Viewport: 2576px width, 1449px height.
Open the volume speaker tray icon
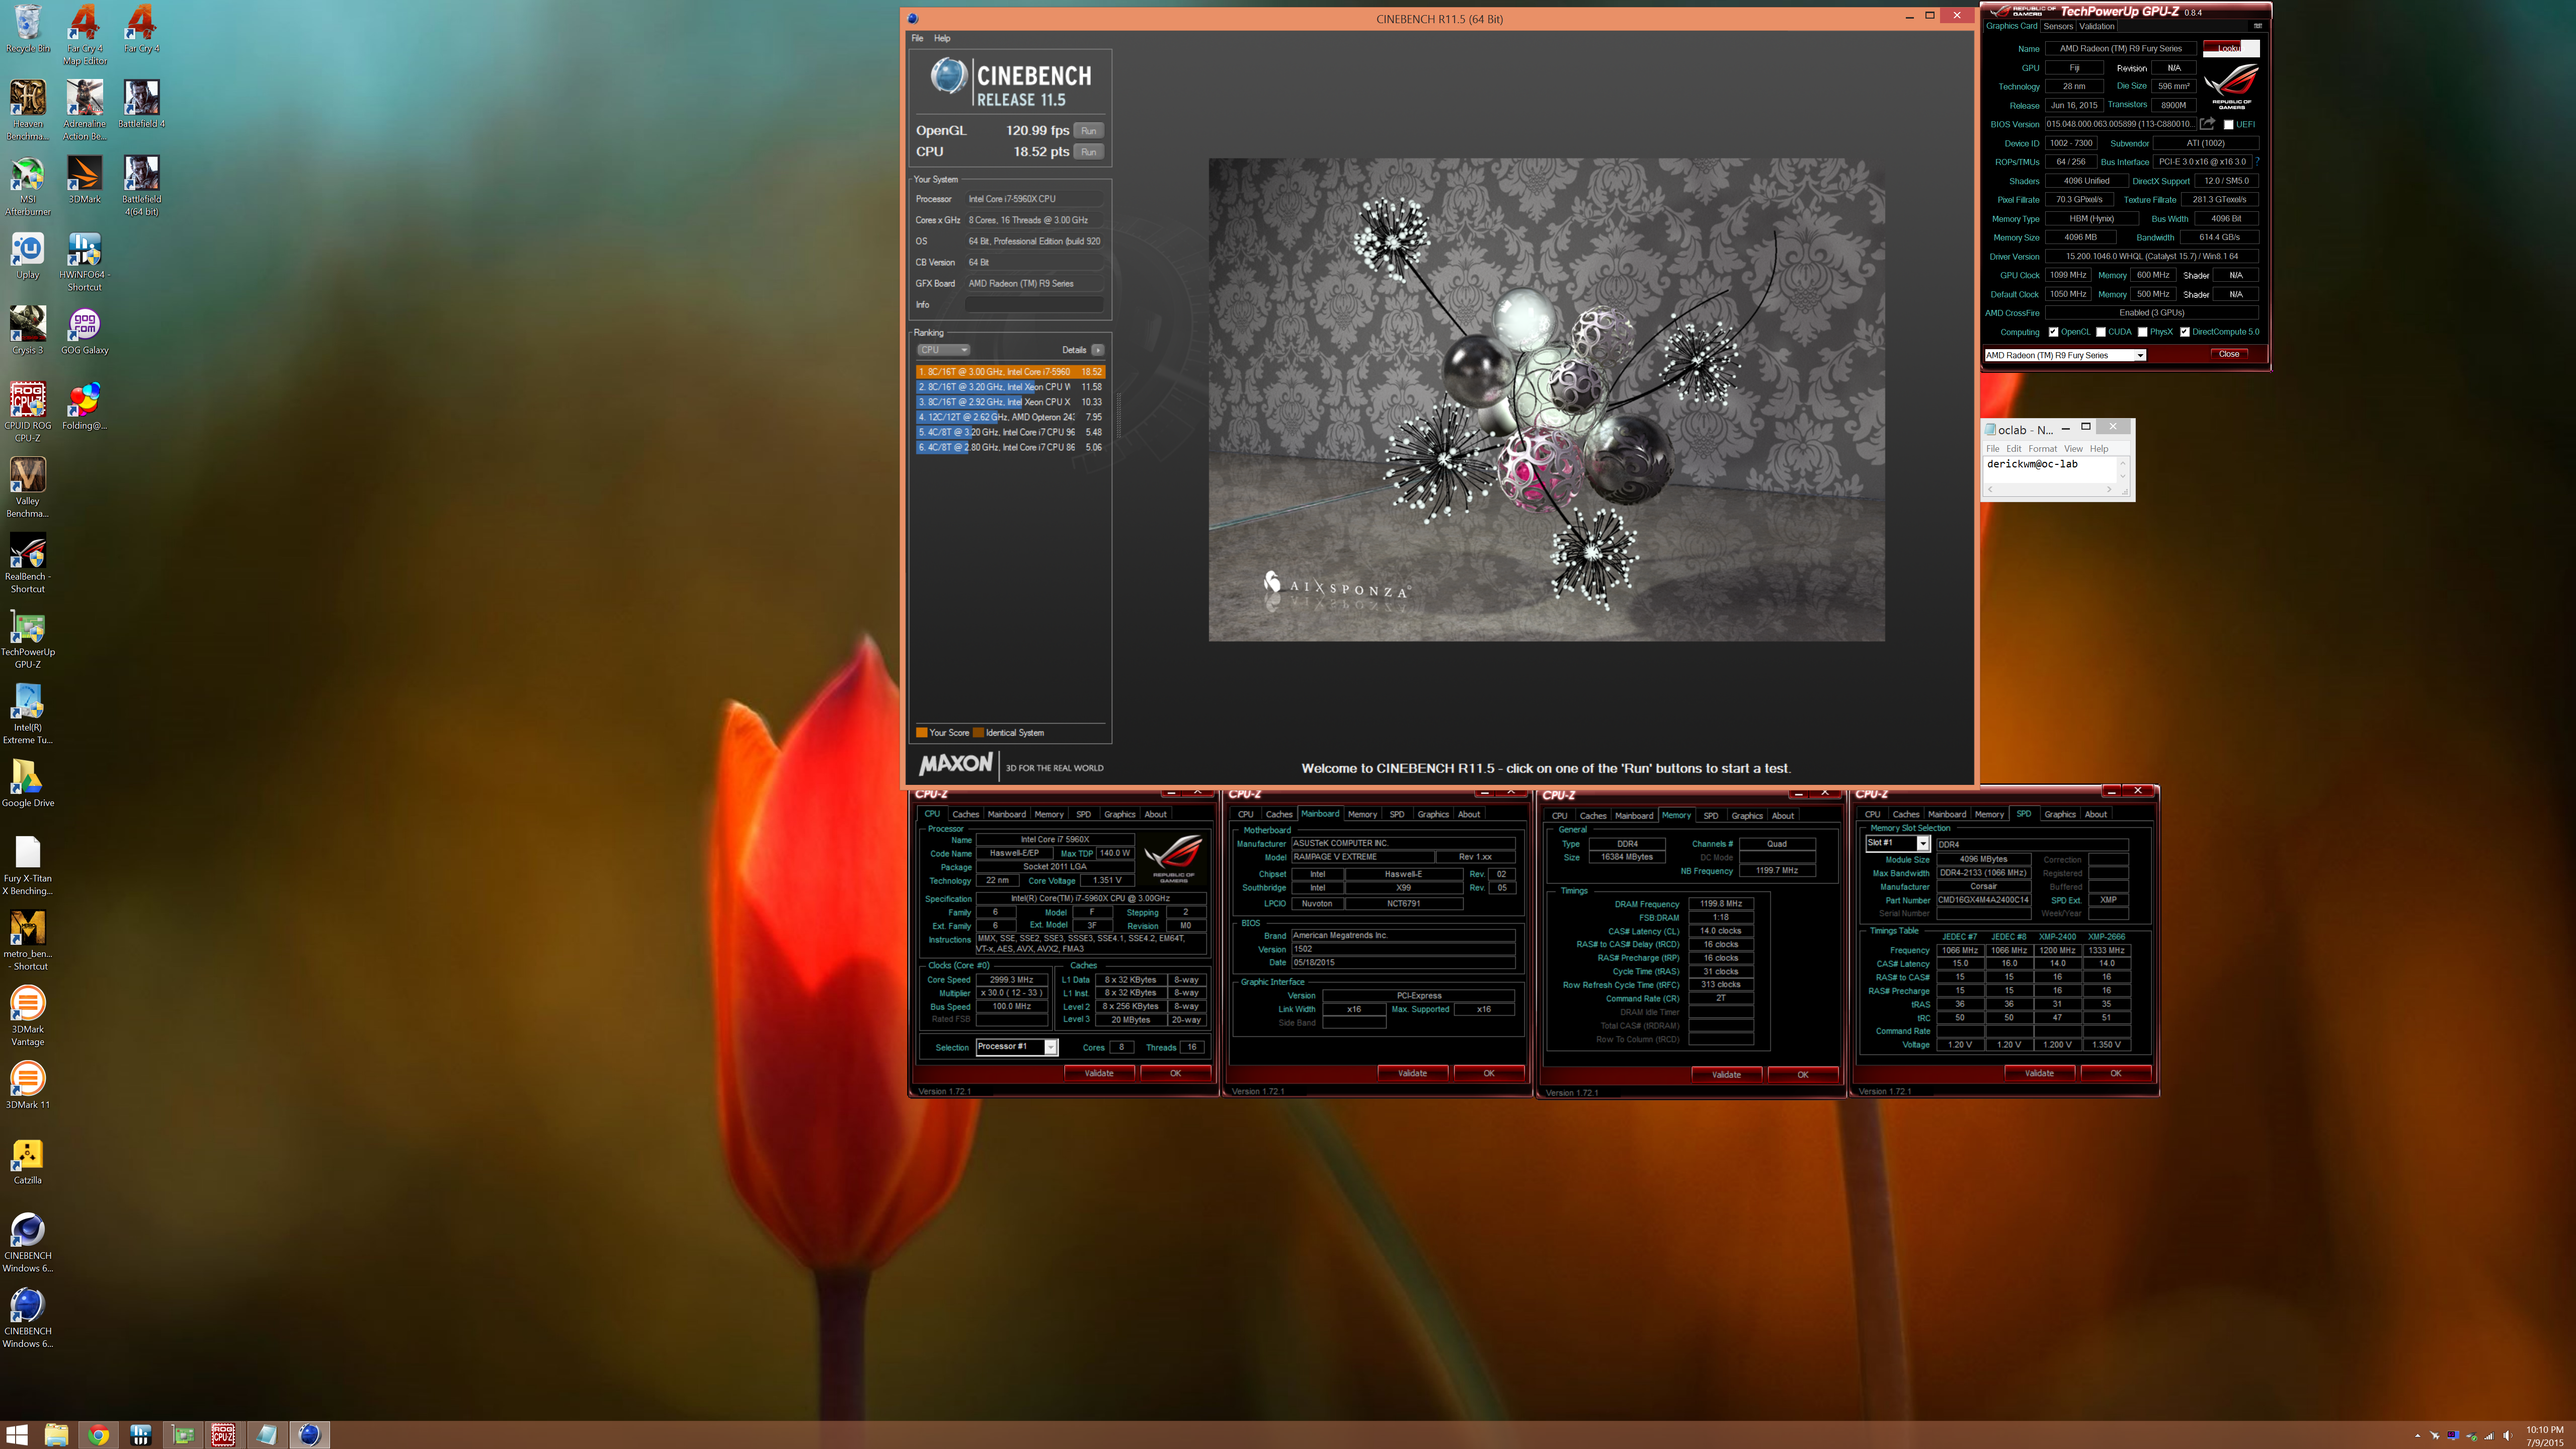point(2507,1436)
